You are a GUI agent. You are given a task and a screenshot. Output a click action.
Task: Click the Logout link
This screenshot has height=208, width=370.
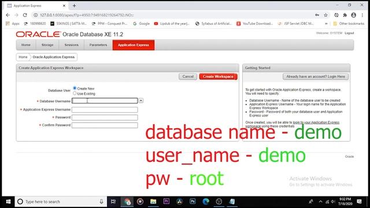tap(349, 33)
